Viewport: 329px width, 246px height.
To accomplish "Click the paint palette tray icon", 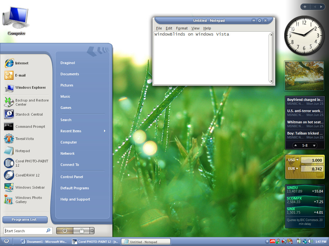I will pyautogui.click(x=290, y=242).
